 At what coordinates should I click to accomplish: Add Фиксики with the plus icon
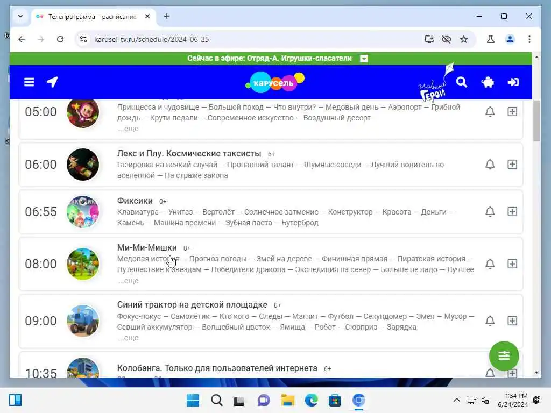tap(512, 212)
